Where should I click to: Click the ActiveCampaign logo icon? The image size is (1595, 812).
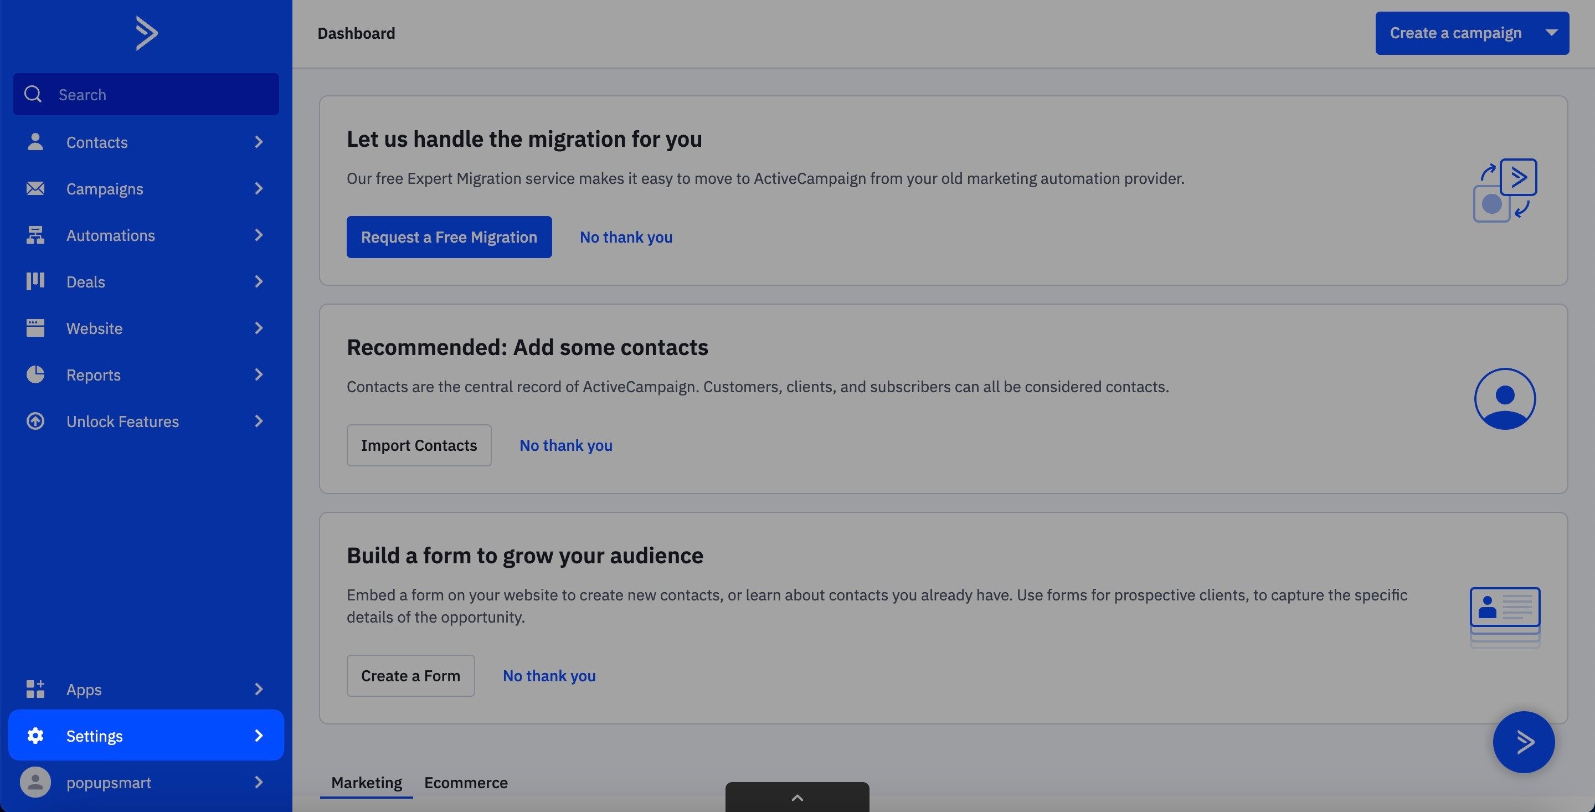coord(147,33)
